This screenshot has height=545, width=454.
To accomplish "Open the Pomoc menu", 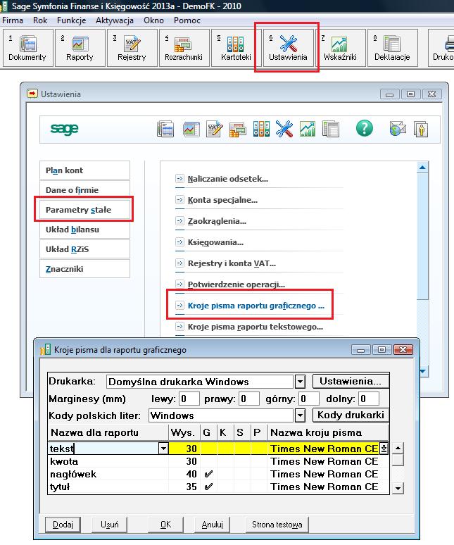I will [x=187, y=20].
